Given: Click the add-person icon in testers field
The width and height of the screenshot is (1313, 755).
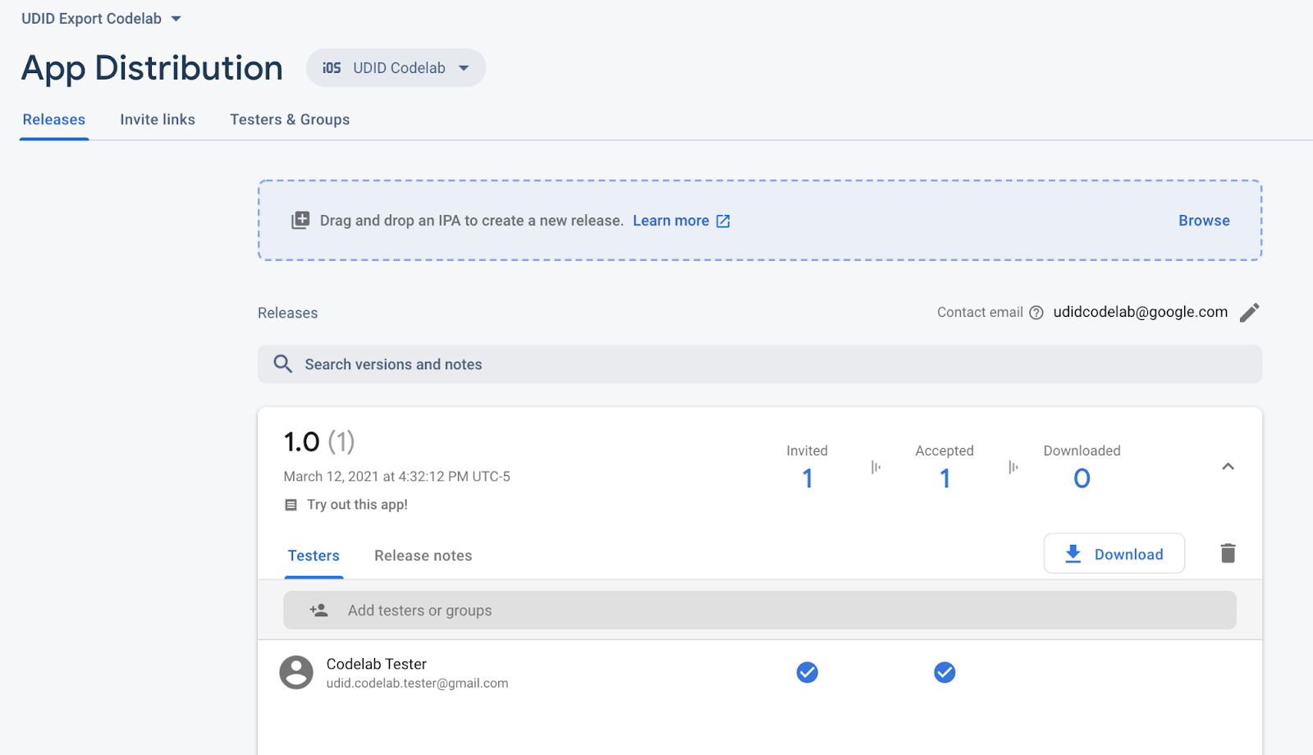Looking at the screenshot, I should [x=318, y=611].
